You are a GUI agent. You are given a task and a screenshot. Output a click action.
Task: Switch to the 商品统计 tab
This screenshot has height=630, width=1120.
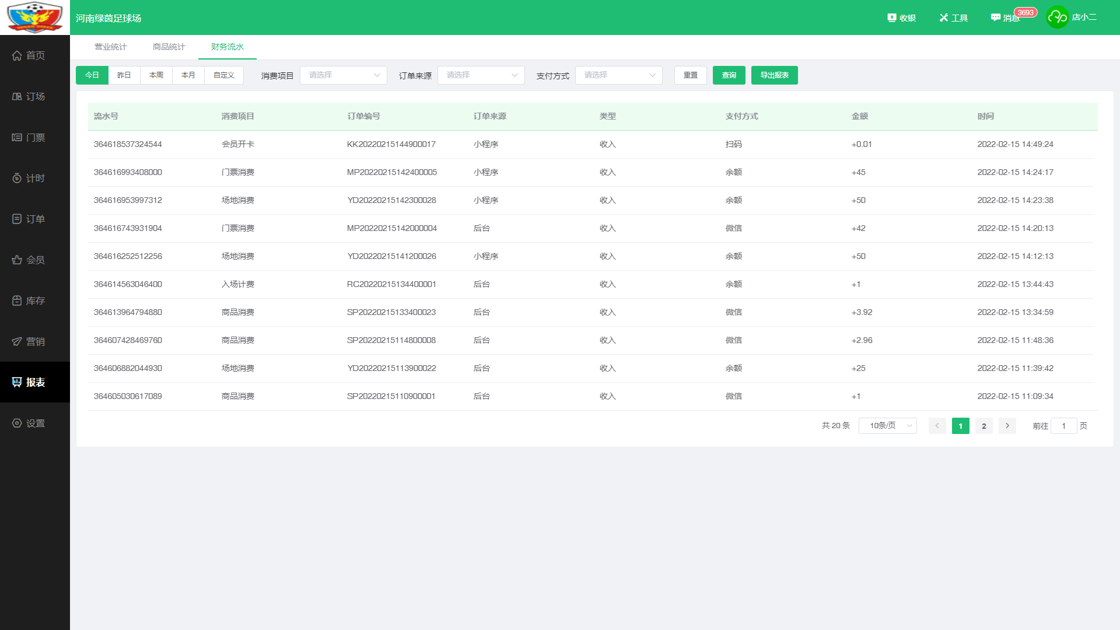[x=169, y=47]
